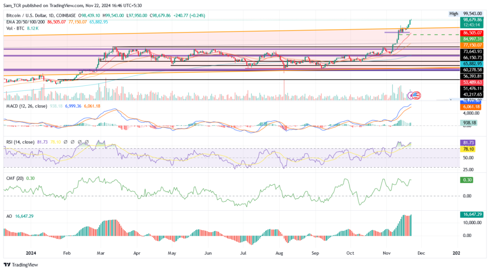This screenshot has width=490, height=271.
Task: Click the Sep label on time axis
Action: point(315,253)
